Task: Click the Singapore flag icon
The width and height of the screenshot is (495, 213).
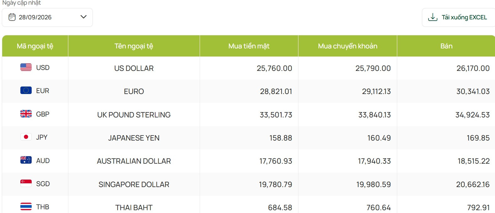Action: click(x=26, y=183)
